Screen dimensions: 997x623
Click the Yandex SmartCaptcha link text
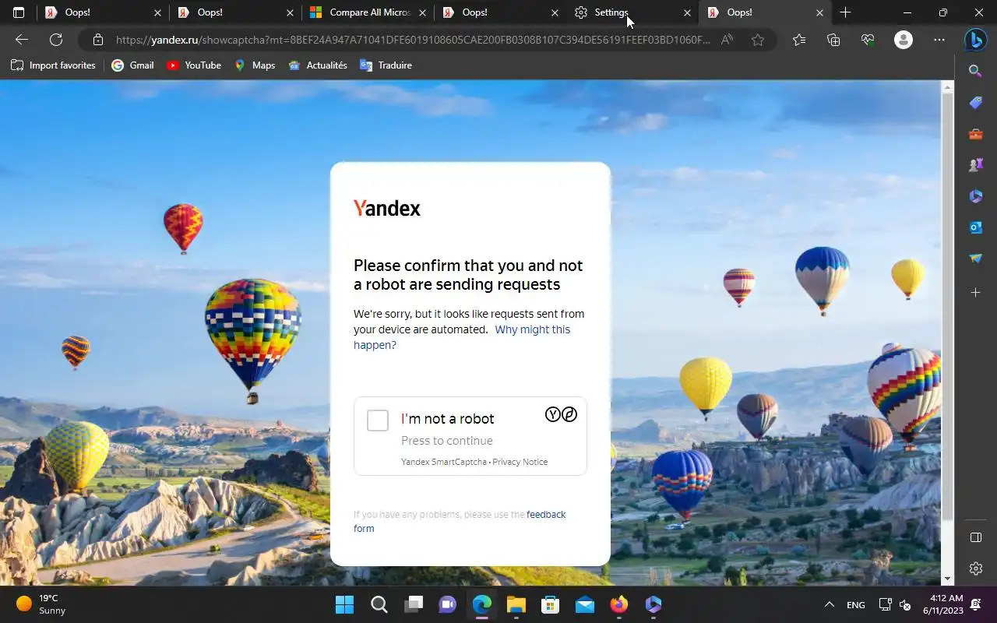(x=443, y=462)
